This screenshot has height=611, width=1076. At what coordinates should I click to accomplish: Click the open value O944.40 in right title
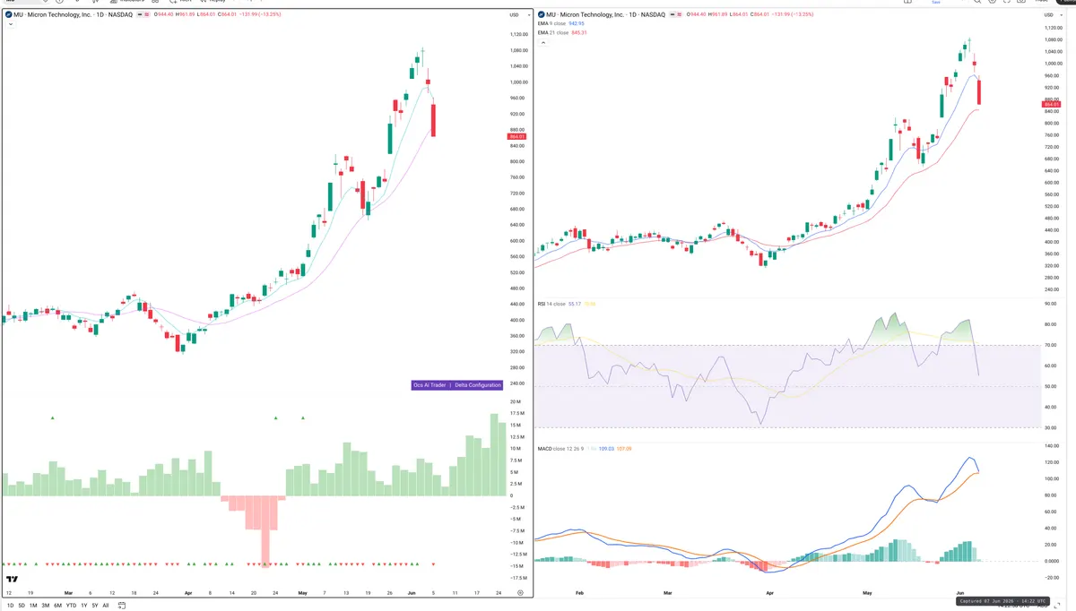pyautogui.click(x=696, y=14)
